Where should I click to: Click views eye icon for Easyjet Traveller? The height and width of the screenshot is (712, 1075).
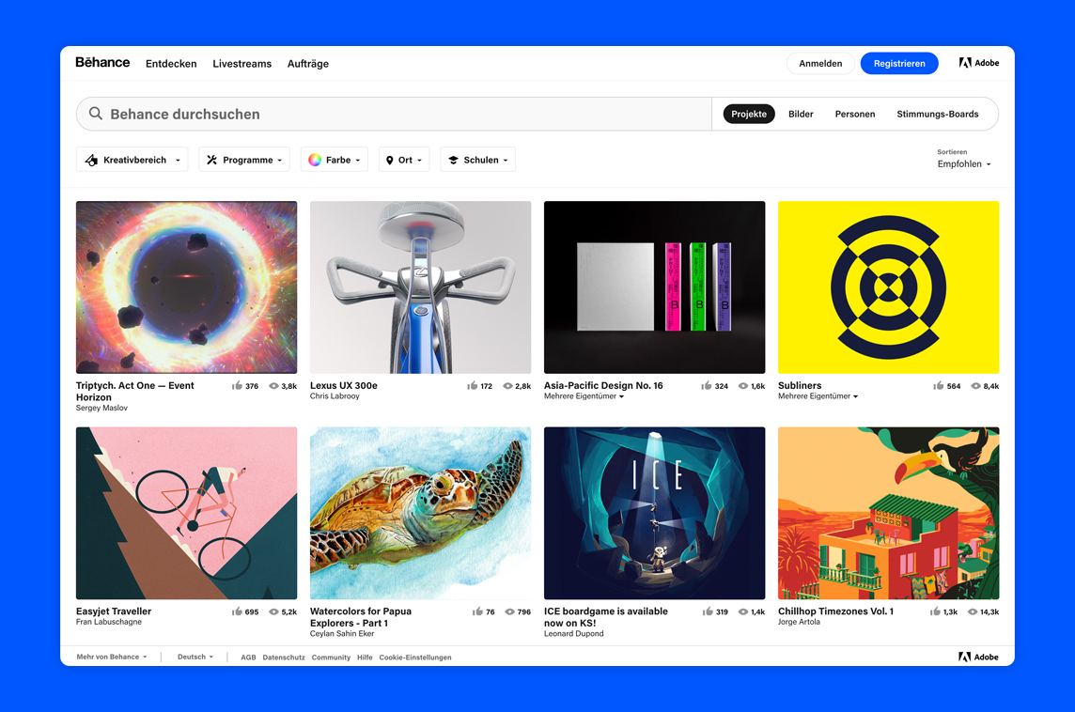coord(273,611)
